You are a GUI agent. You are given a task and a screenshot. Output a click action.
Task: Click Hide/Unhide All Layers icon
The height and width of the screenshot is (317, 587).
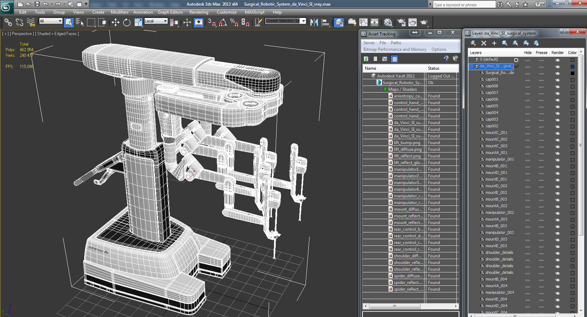pos(526,43)
